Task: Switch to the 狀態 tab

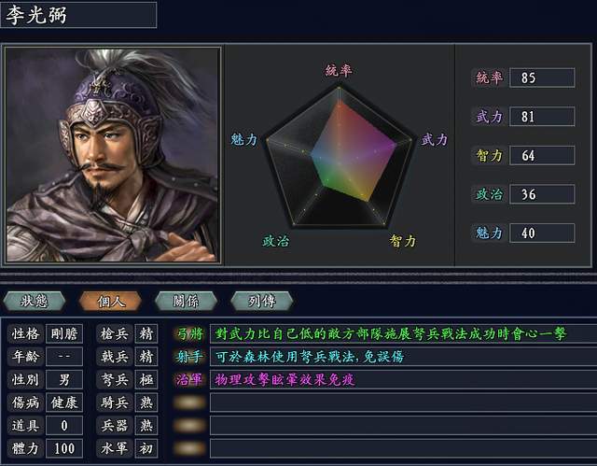Action: coord(36,301)
